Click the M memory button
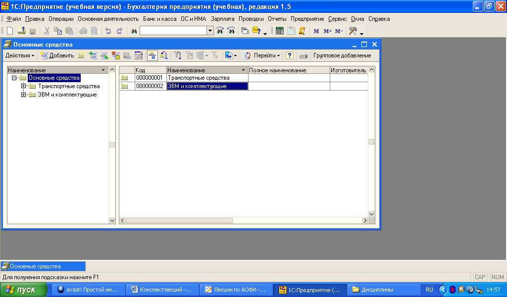This screenshot has width=507, height=297. [x=316, y=31]
